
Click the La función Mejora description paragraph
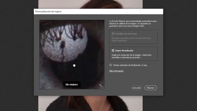(x=133, y=23)
